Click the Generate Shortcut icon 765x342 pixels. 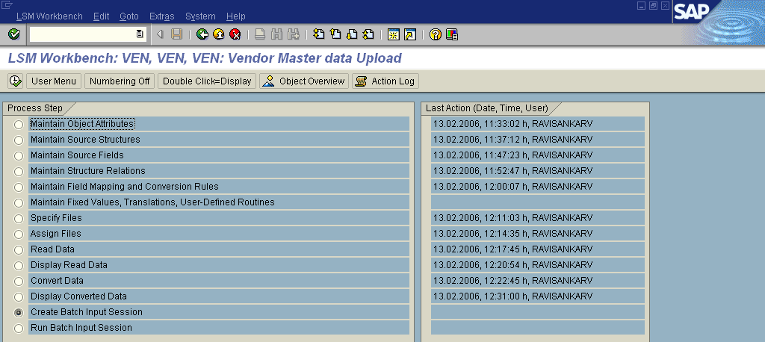409,34
